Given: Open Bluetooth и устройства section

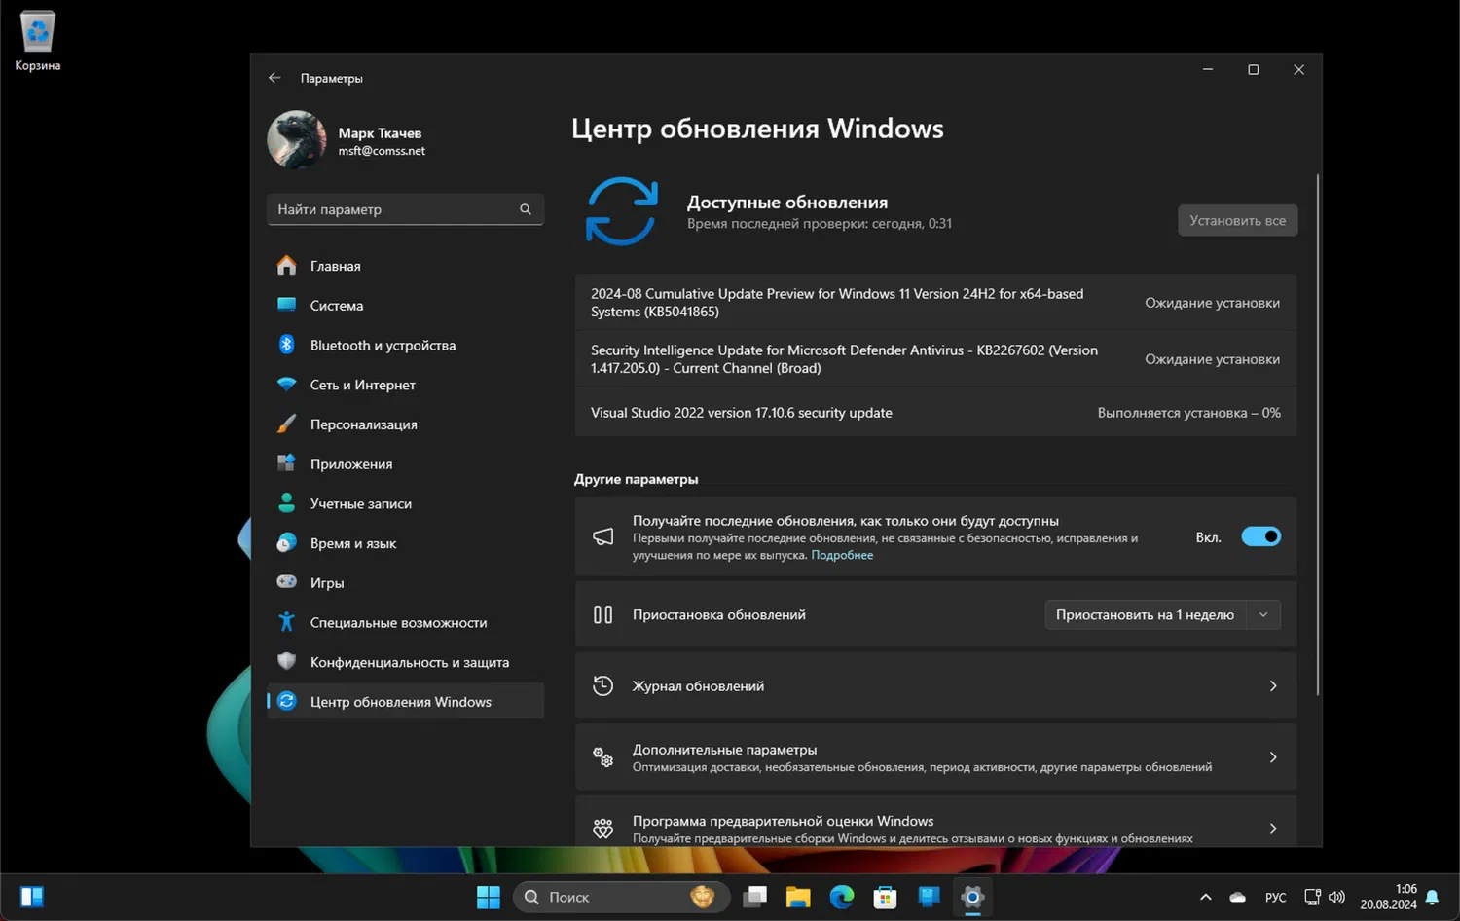Looking at the screenshot, I should click(383, 346).
